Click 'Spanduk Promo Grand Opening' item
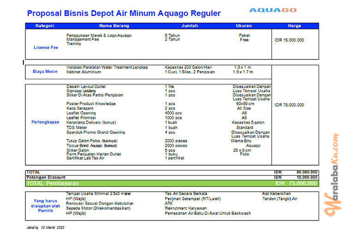This screenshot has height=233, width=346. pyautogui.click(x=95, y=132)
